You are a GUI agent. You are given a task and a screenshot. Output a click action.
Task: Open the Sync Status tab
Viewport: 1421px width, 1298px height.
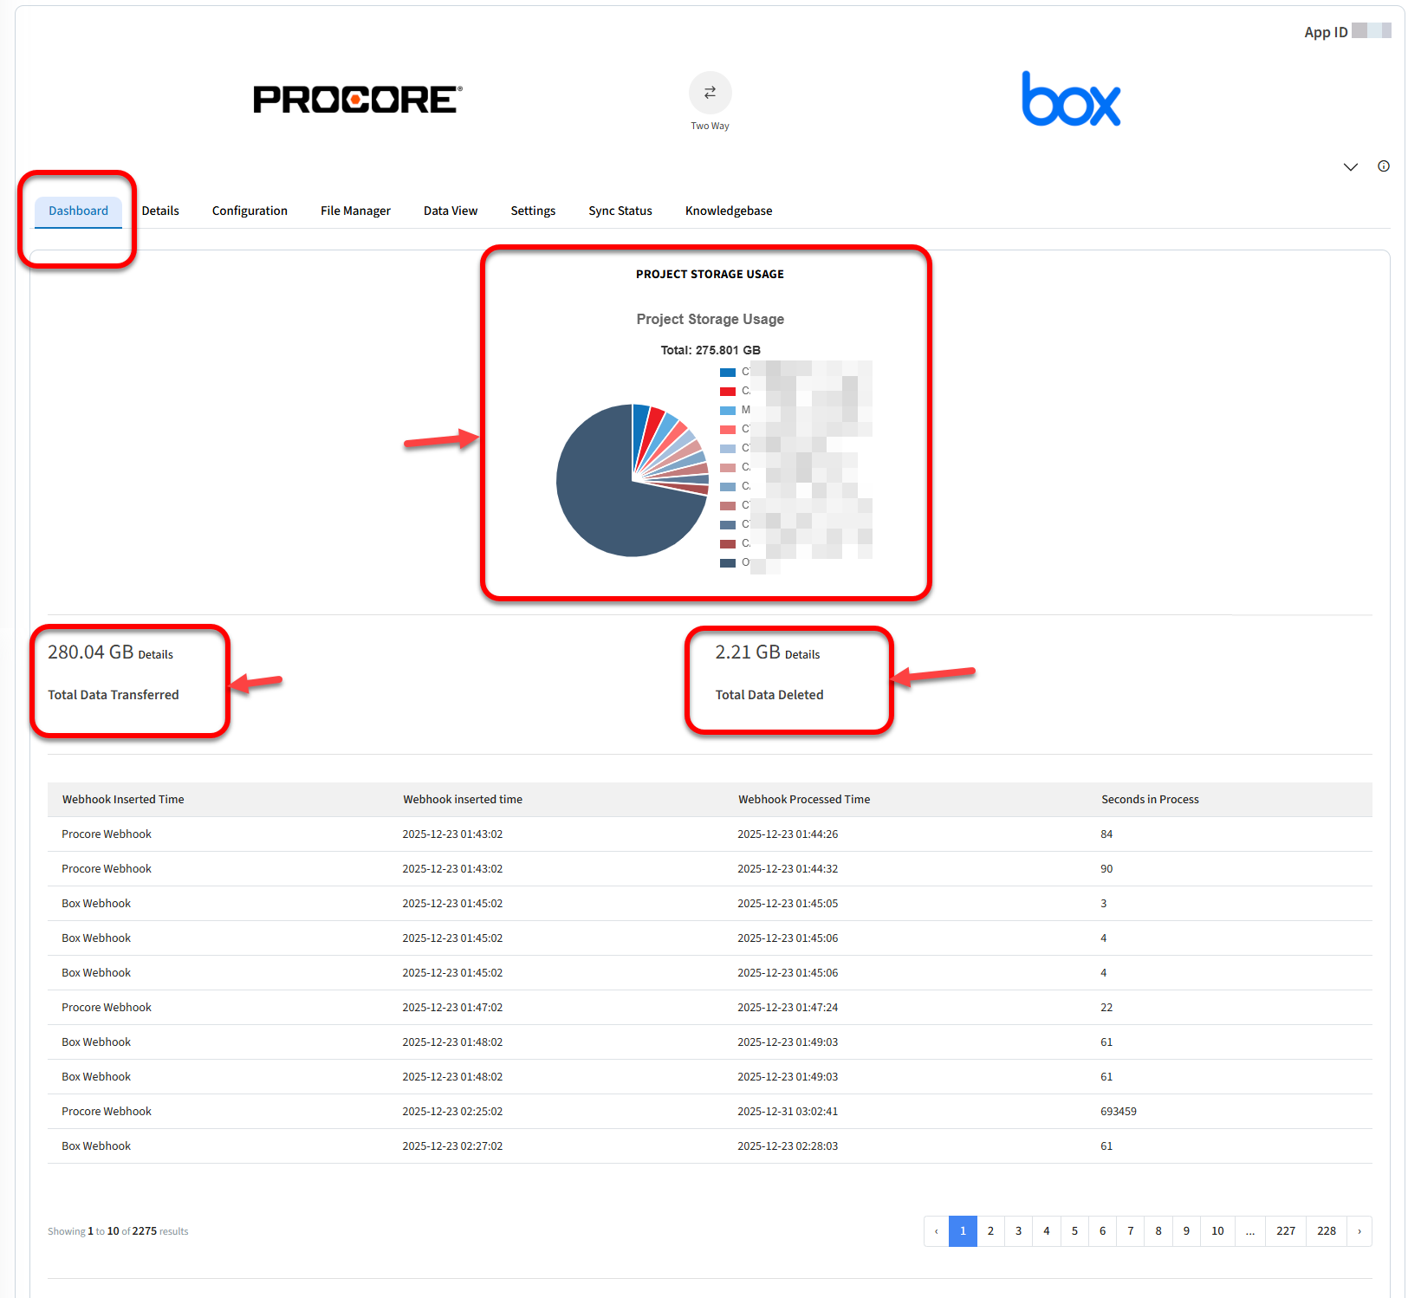point(620,211)
